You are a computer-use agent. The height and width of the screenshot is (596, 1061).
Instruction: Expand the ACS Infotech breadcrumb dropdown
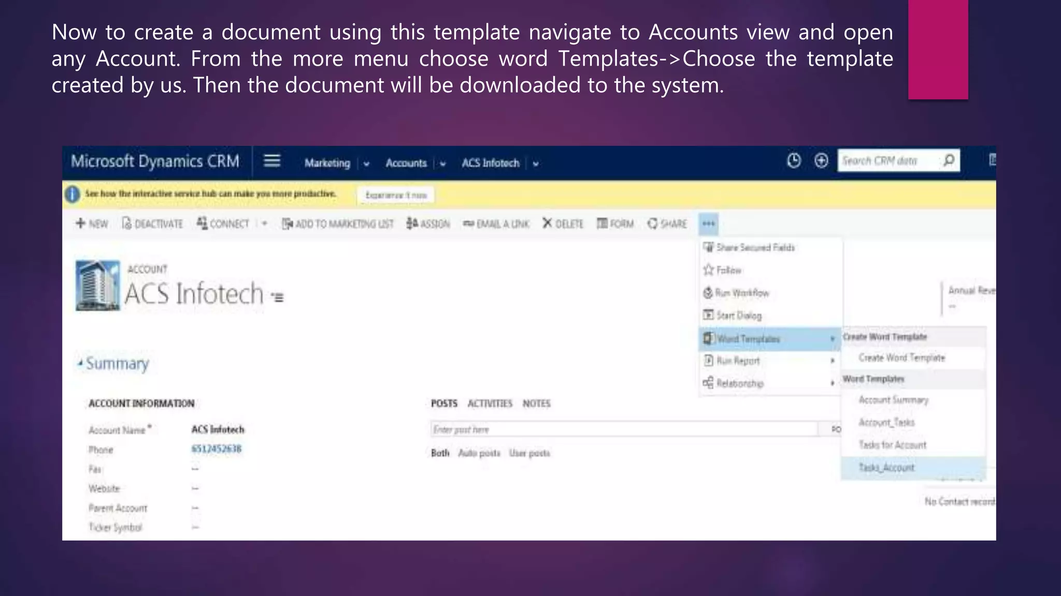(536, 164)
